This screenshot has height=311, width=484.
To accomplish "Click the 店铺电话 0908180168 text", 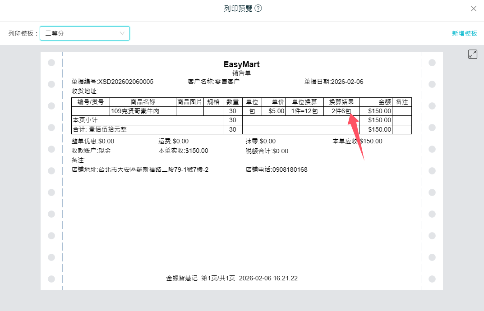I will pyautogui.click(x=276, y=169).
